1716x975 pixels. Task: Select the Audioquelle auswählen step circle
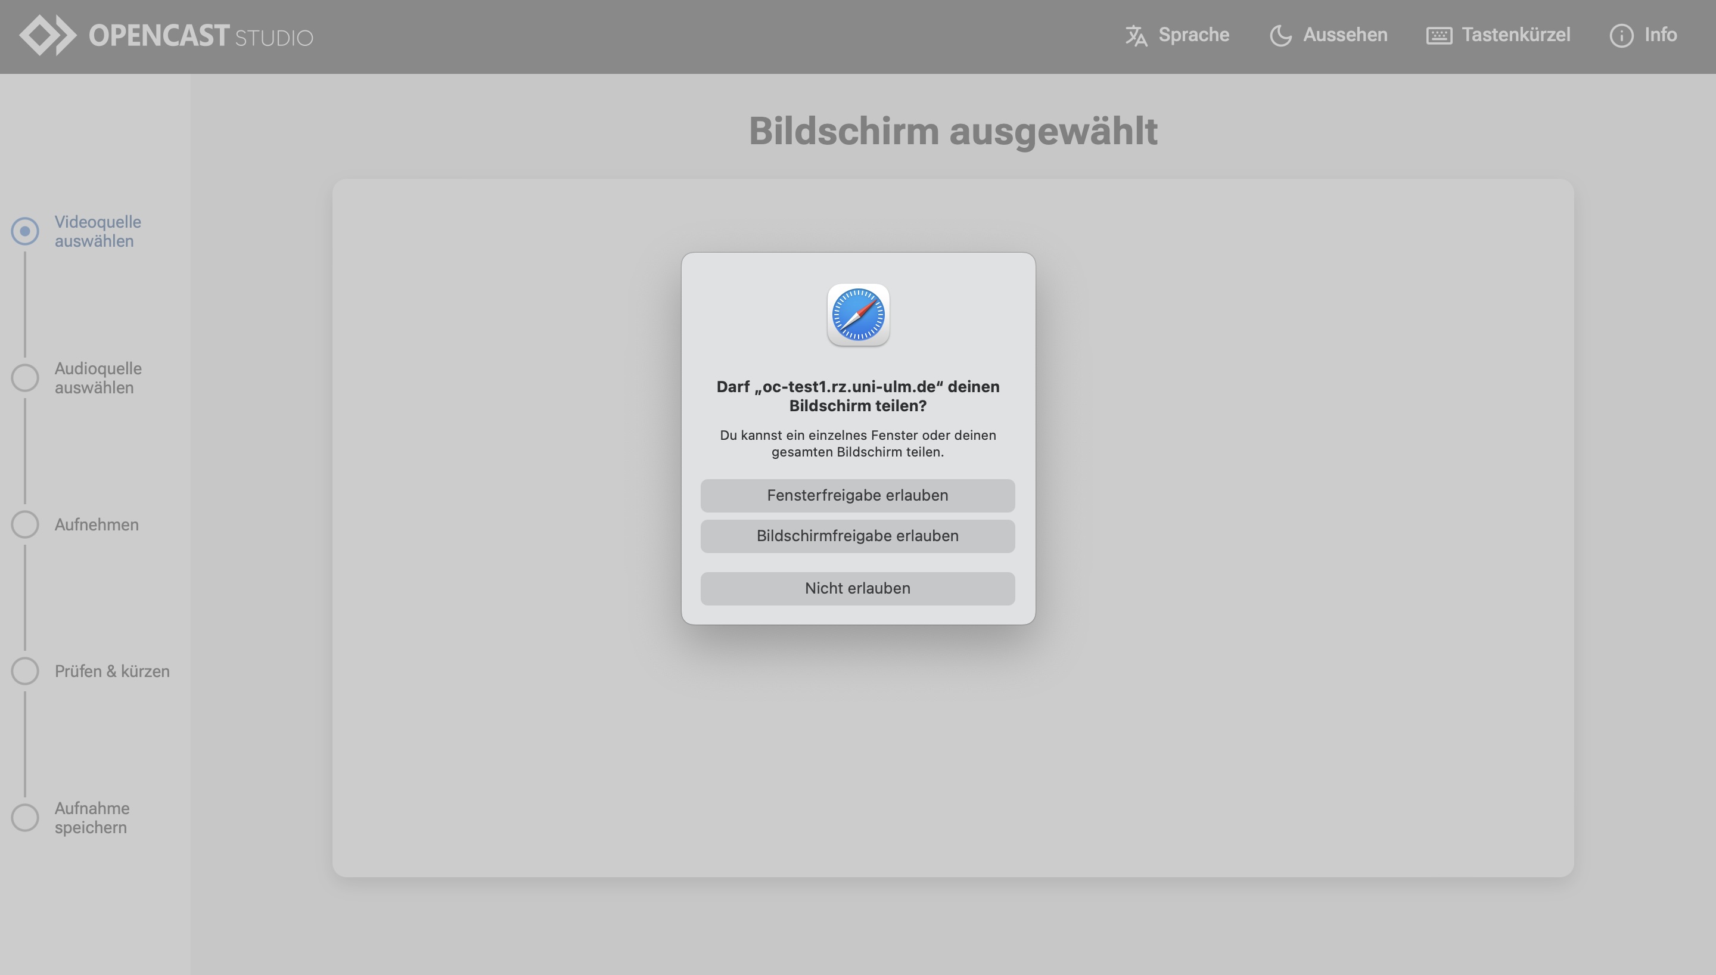click(25, 378)
